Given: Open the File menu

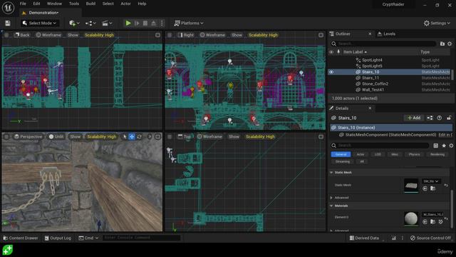Looking at the screenshot, I should (x=23, y=4).
